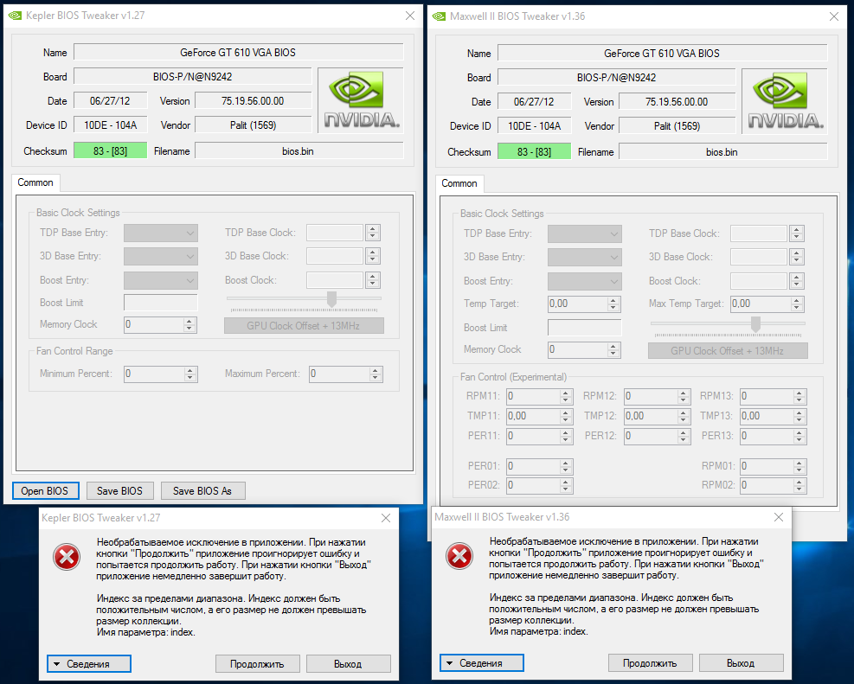This screenshot has width=854, height=684.
Task: Click GPU Clock Offset + 13MHz in Maxwell
Action: pos(728,351)
